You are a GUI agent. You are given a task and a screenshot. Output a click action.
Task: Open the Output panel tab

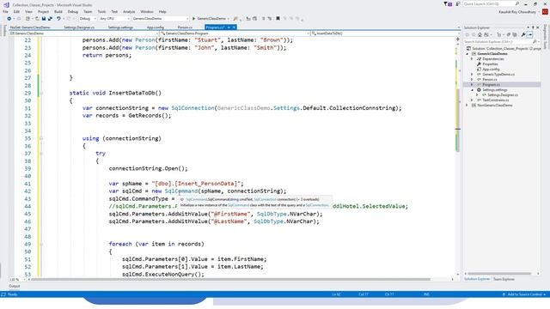click(x=15, y=286)
